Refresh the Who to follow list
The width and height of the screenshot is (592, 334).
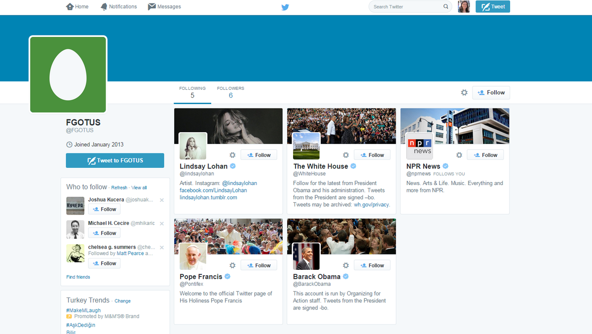point(119,187)
